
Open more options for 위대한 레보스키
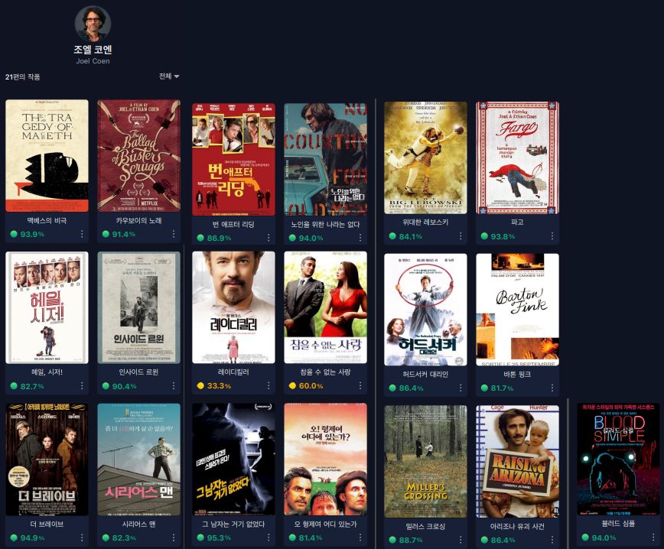point(461,236)
